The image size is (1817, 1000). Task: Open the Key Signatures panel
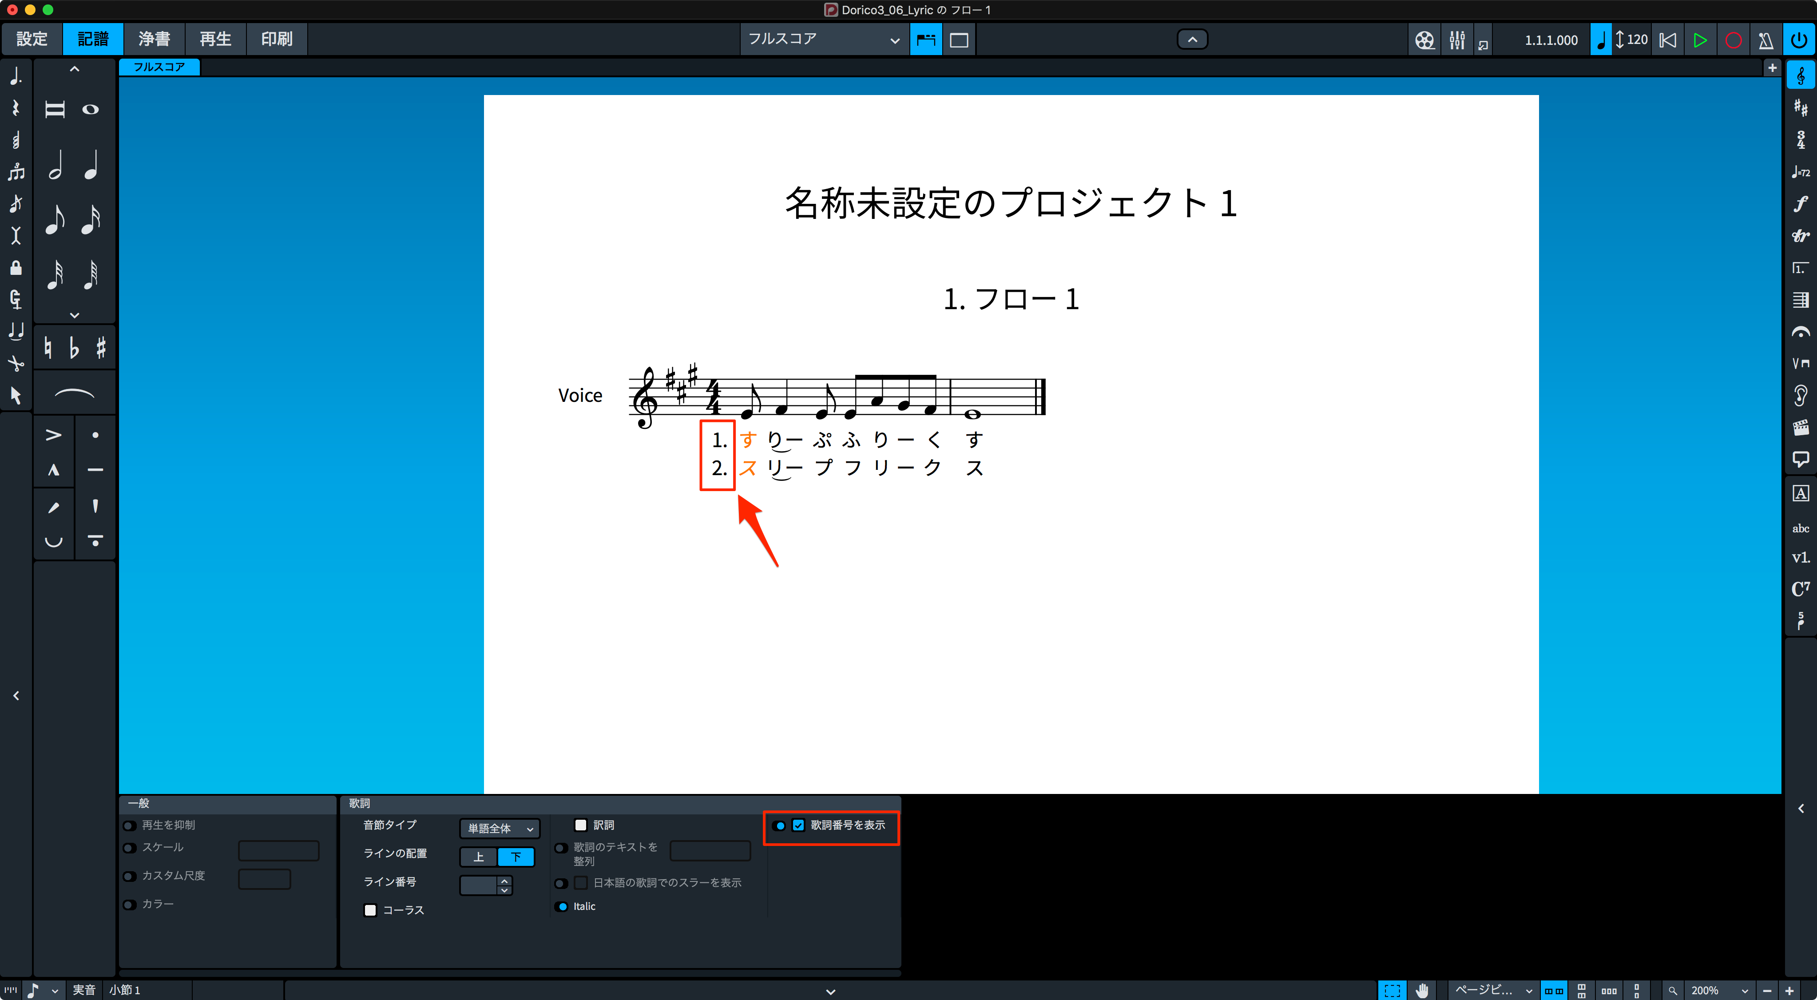1801,108
